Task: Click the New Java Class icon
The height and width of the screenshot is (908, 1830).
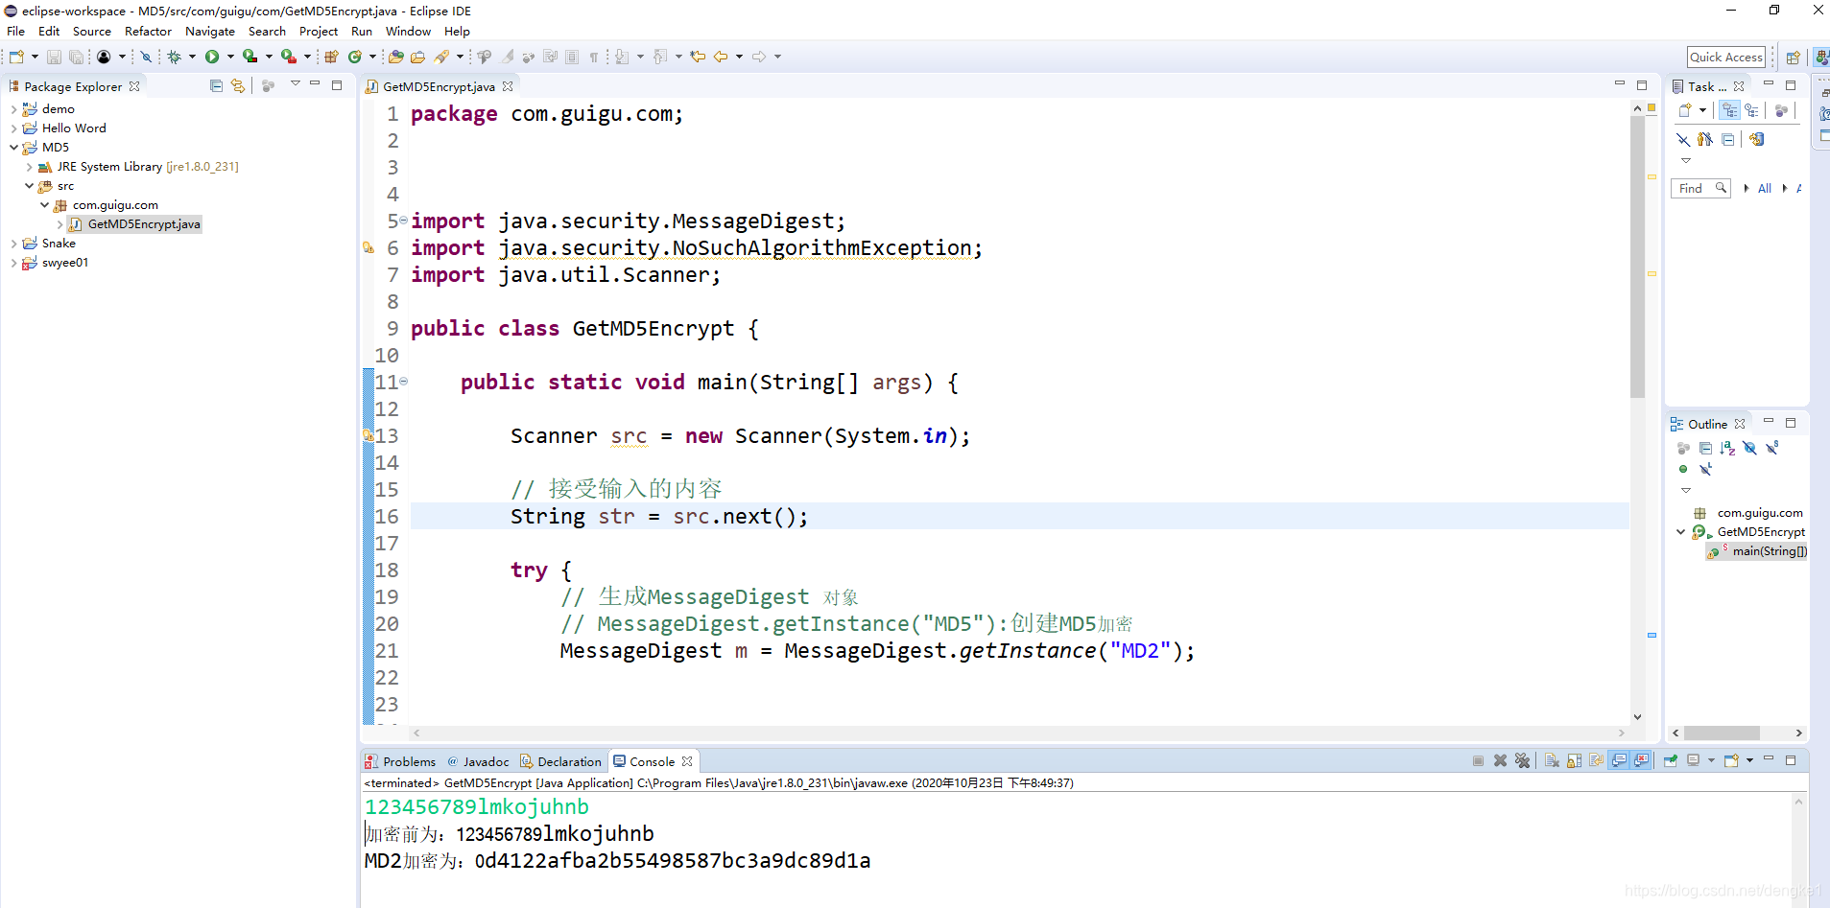Action: point(355,57)
